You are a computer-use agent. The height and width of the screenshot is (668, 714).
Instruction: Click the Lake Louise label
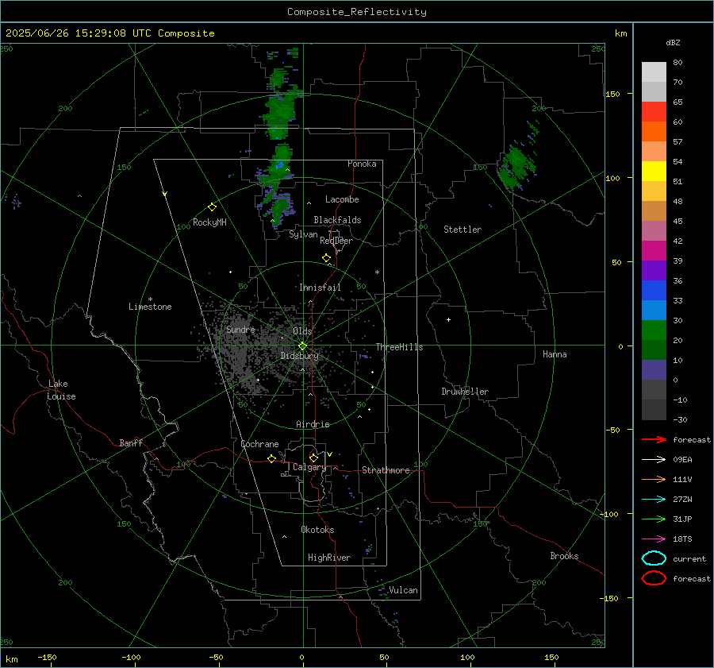61,390
